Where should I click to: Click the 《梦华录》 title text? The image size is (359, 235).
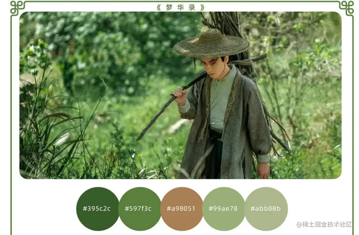click(180, 8)
